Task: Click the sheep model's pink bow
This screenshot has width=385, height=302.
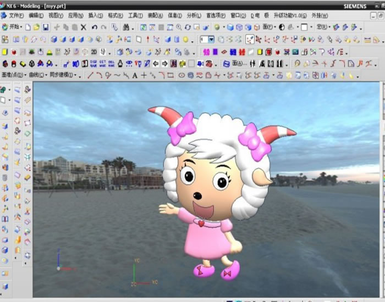Action: pyautogui.click(x=182, y=127)
